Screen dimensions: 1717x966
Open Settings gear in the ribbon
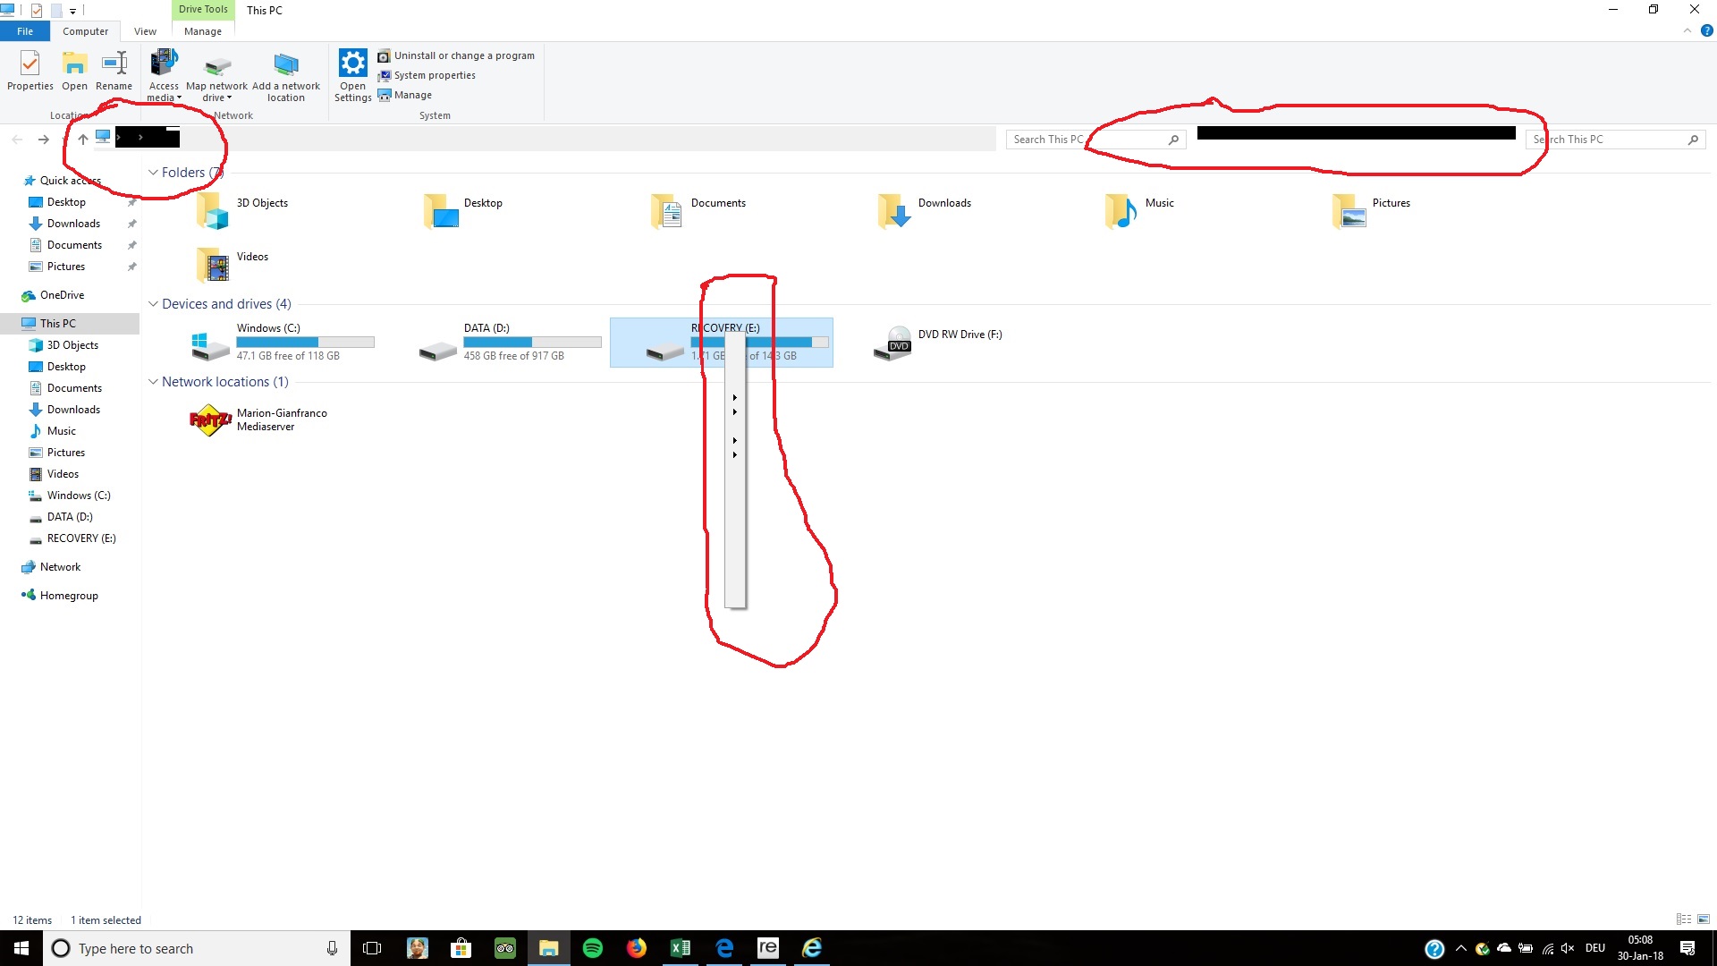pos(352,76)
